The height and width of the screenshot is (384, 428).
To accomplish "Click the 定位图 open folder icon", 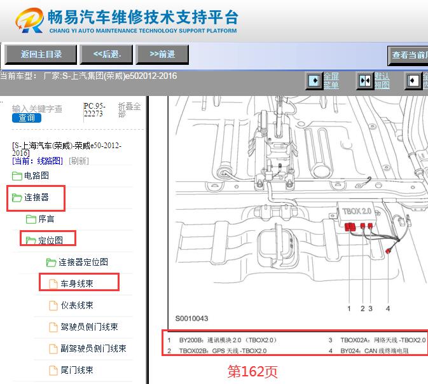I will pos(31,240).
